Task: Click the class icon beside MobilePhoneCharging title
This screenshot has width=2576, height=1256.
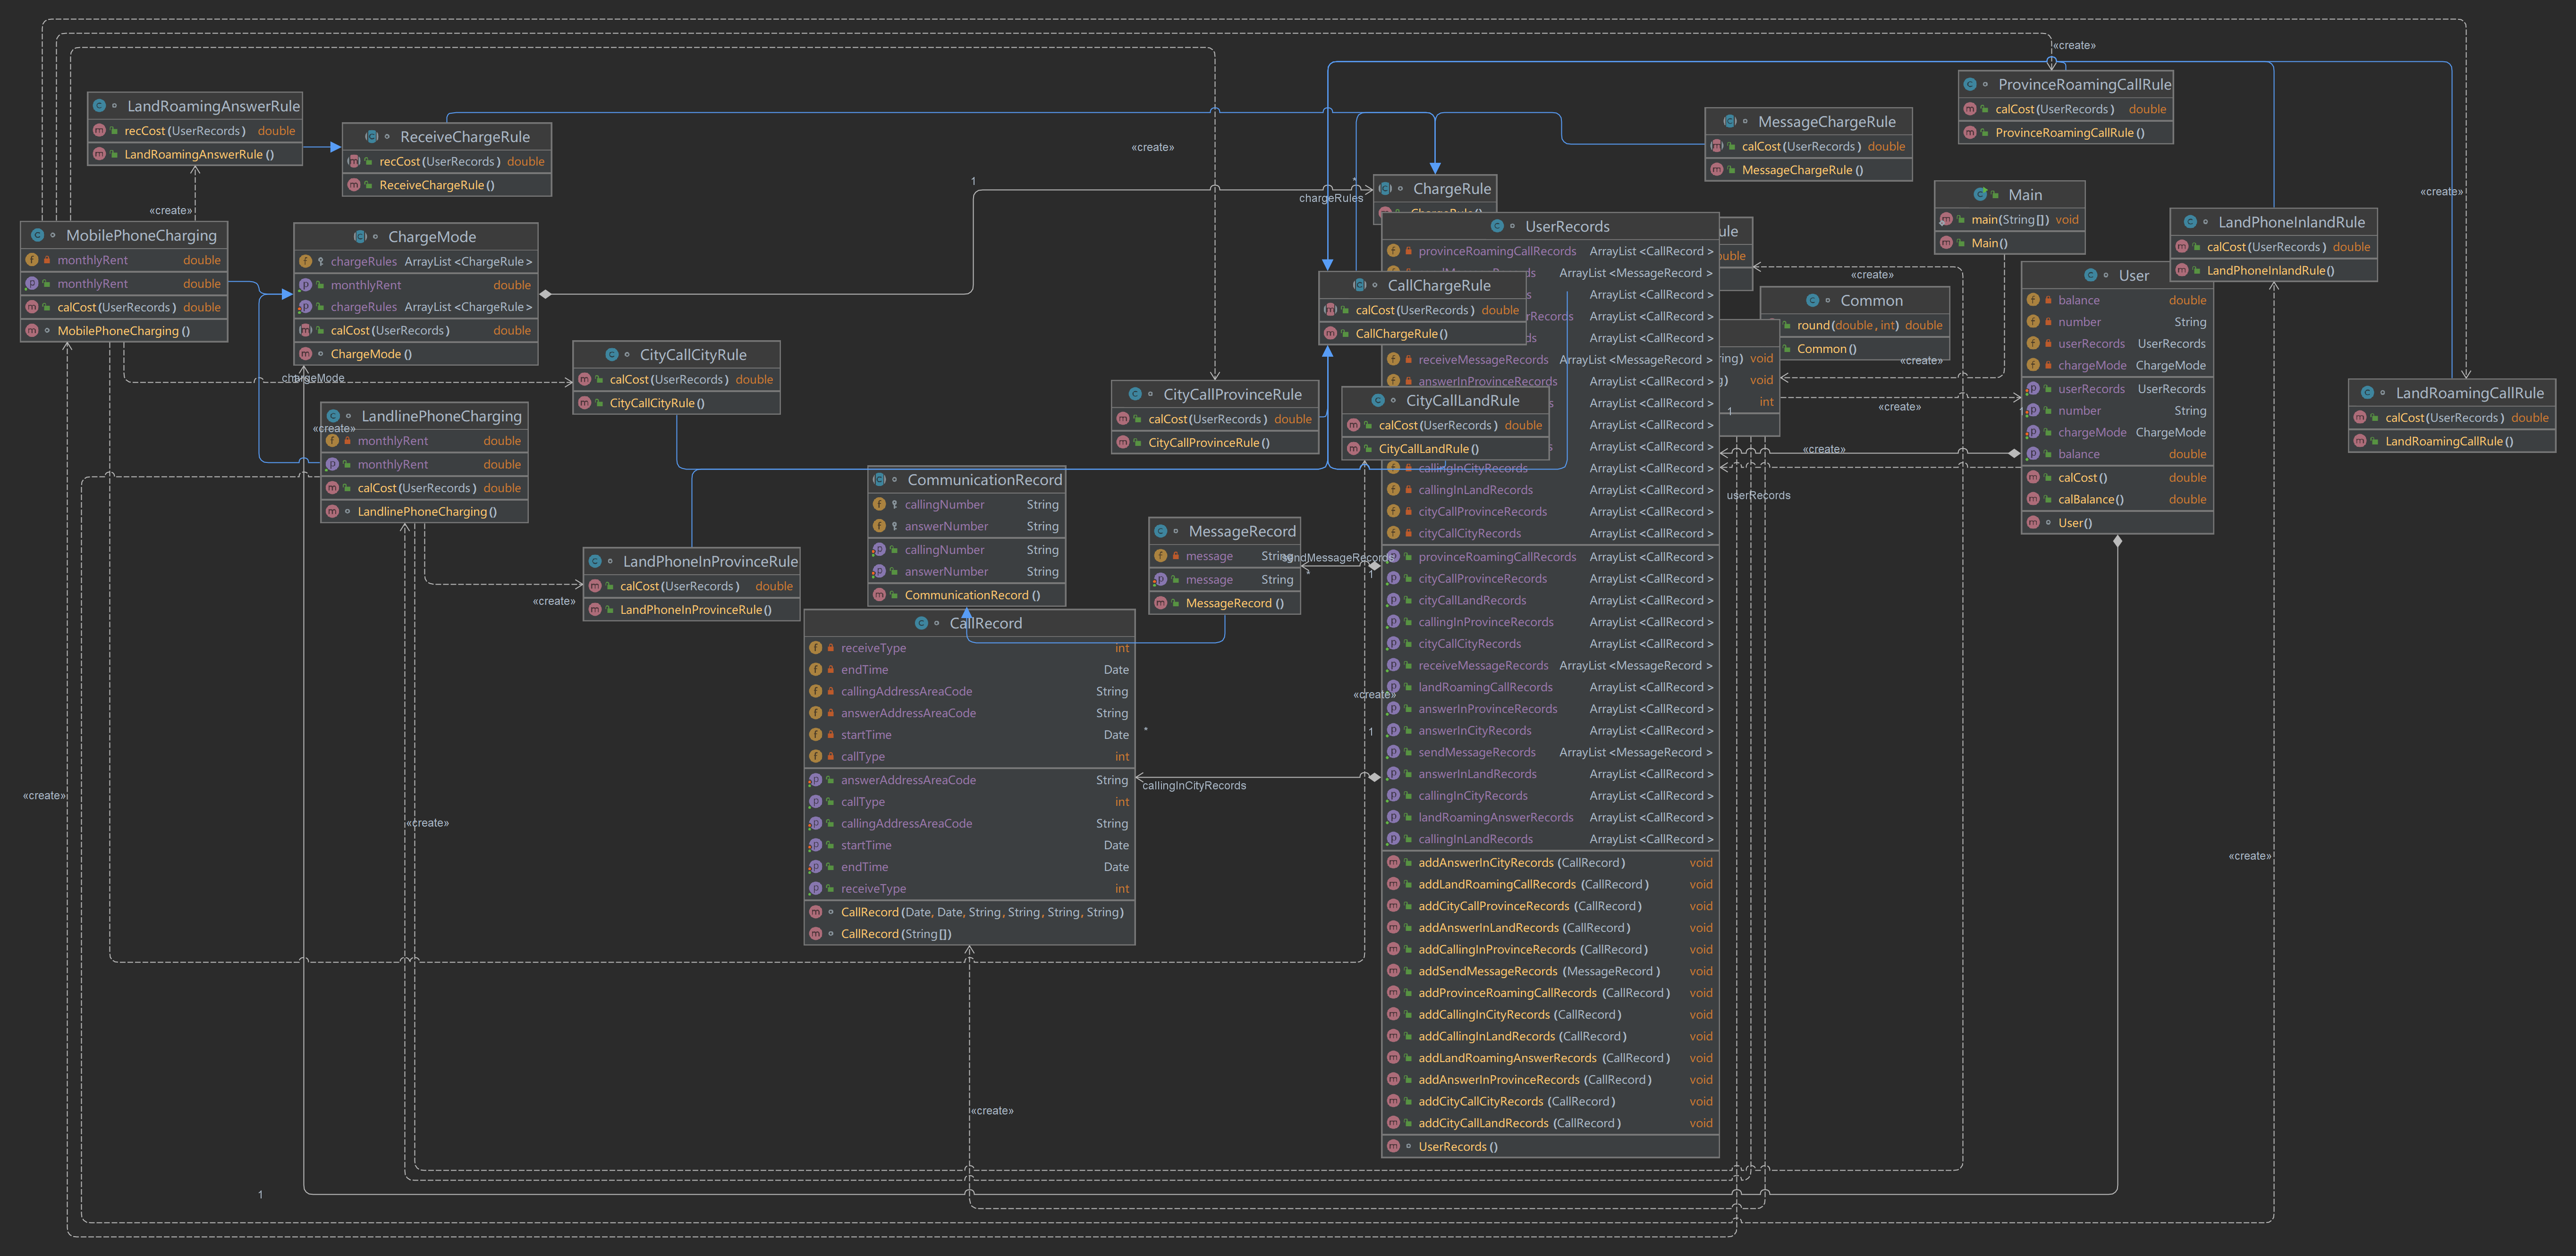Action: pos(37,236)
